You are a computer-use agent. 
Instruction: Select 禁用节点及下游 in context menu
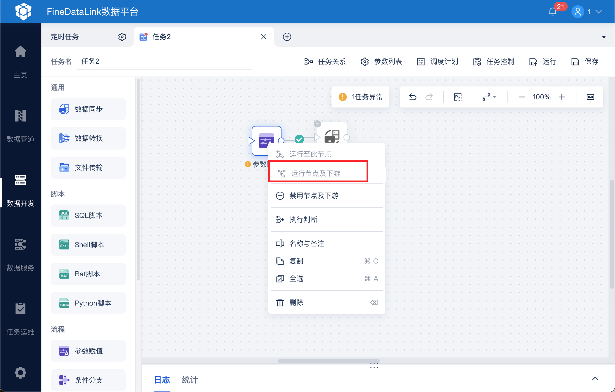(314, 195)
